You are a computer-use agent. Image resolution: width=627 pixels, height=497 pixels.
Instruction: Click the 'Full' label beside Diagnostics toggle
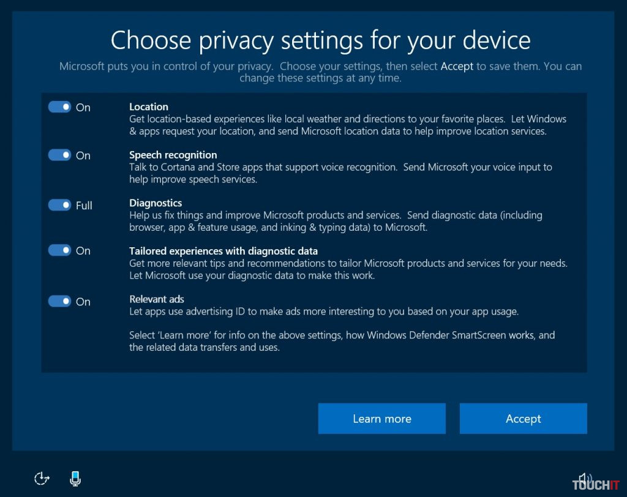pos(84,206)
